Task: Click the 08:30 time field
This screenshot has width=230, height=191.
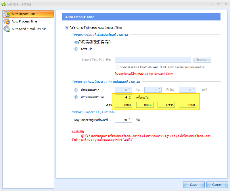Action: tap(145, 105)
